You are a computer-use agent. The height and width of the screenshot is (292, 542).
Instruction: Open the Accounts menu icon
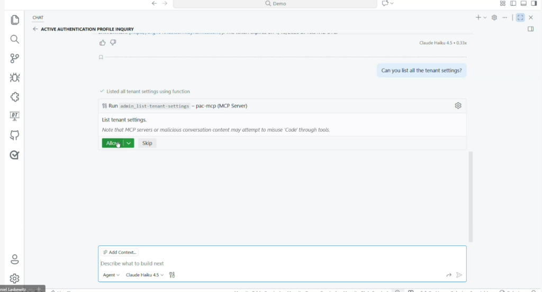coord(14,259)
